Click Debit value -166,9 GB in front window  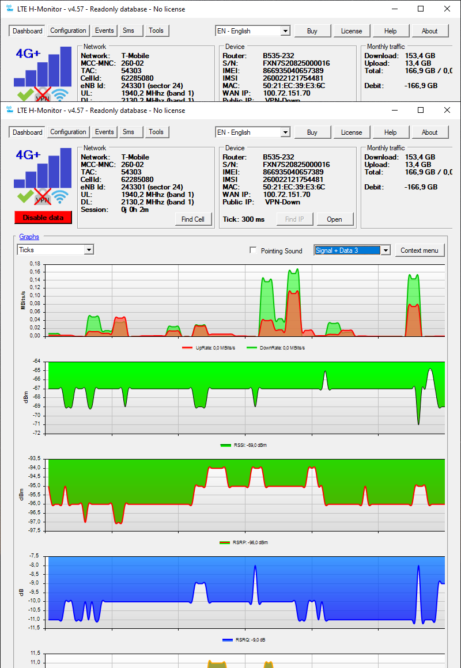click(x=421, y=187)
